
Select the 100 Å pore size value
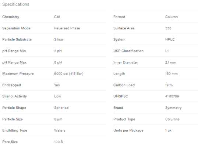point(59,142)
